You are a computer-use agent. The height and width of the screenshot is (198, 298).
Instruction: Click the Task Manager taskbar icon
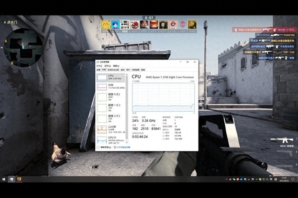point(12,179)
